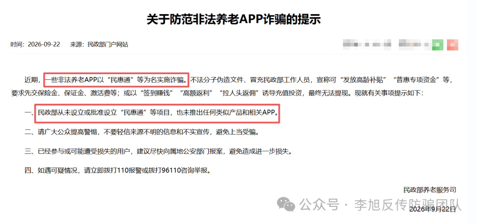Click the closing date 2026年9月22日

(432, 209)
